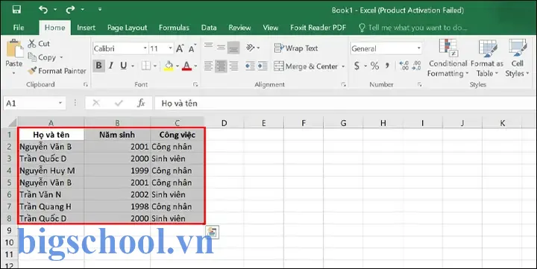The width and height of the screenshot is (537, 269).
Task: Open the Alignment settings dialog launcher
Action: pos(344,84)
